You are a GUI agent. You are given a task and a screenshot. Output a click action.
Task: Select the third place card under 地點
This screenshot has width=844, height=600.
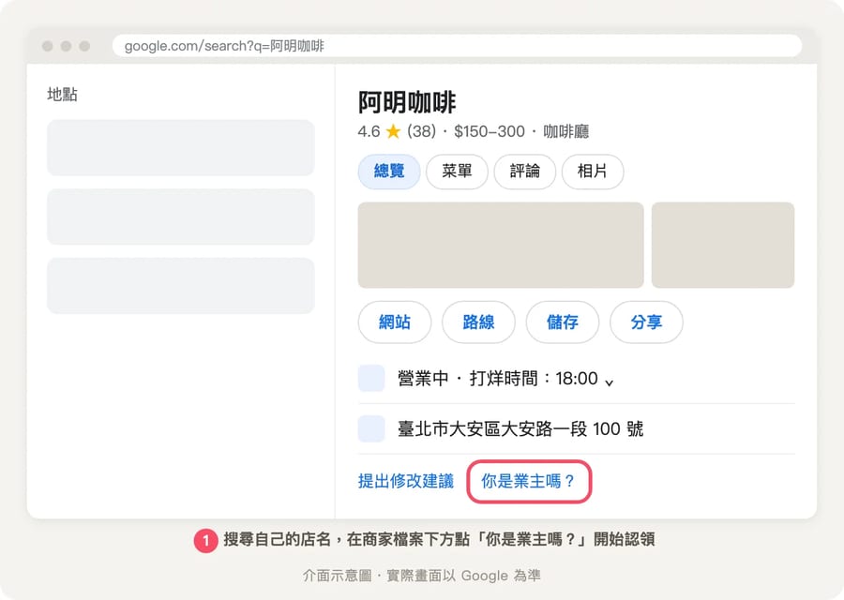pos(181,286)
